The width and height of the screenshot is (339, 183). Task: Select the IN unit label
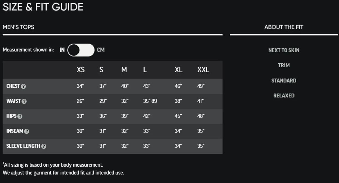pyautogui.click(x=62, y=50)
